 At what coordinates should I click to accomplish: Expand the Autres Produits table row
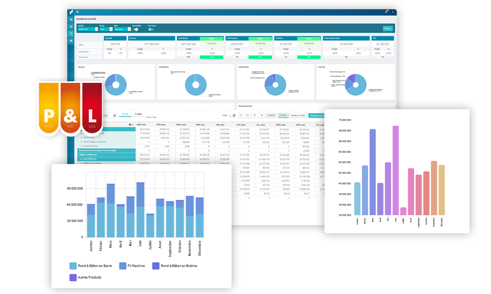[81, 146]
